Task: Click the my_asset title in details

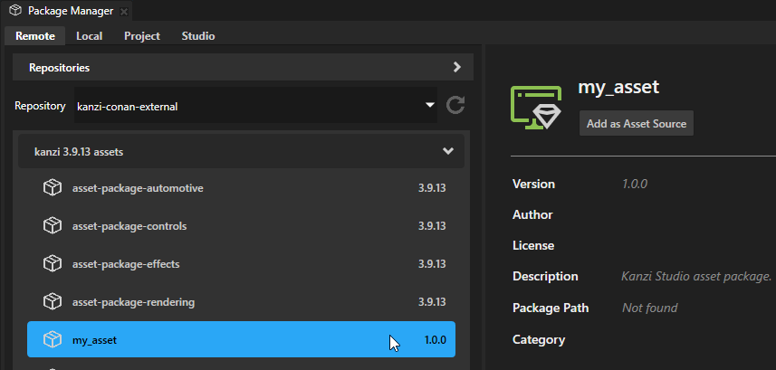Action: (x=618, y=87)
